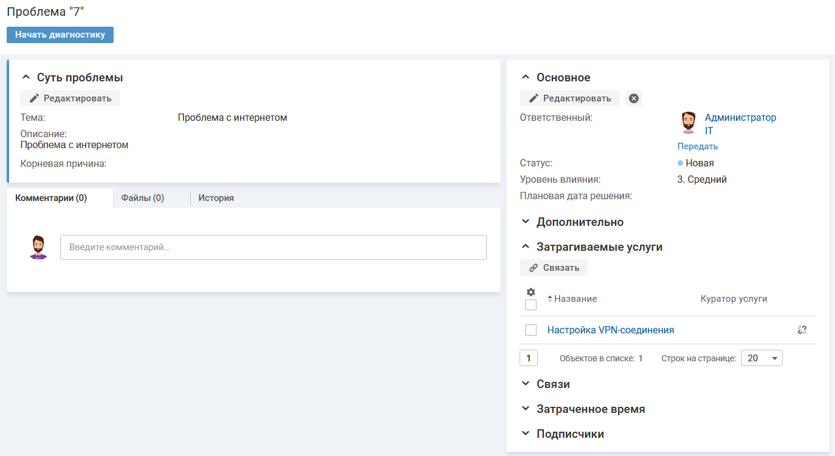835x456 pixels.
Task: Click the user avatar beside comment field
Action: click(x=38, y=248)
